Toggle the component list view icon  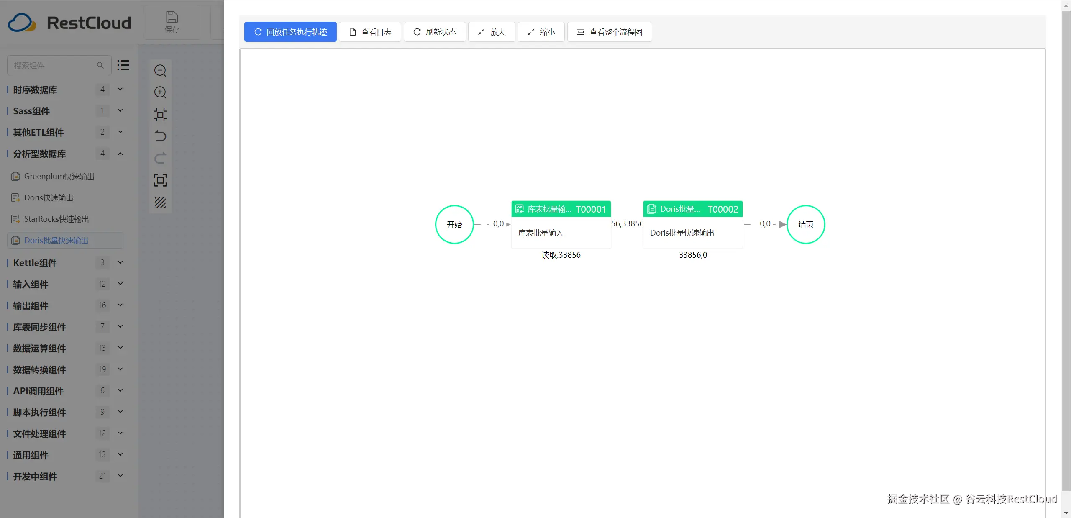(x=123, y=65)
